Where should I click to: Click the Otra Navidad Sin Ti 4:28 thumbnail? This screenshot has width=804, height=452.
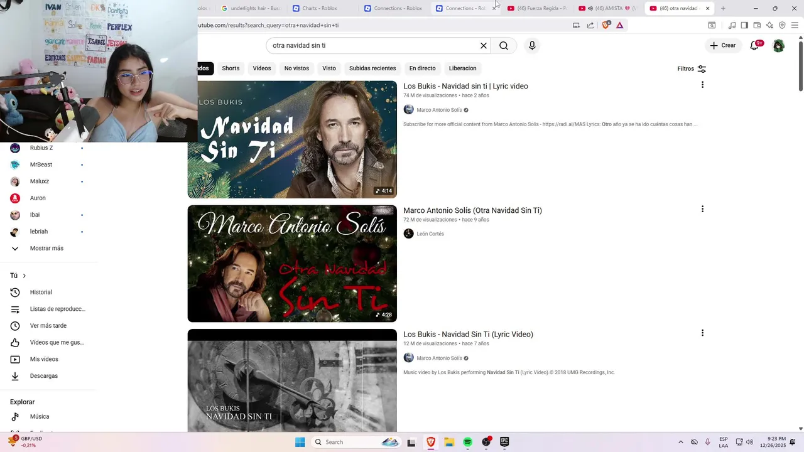[292, 264]
